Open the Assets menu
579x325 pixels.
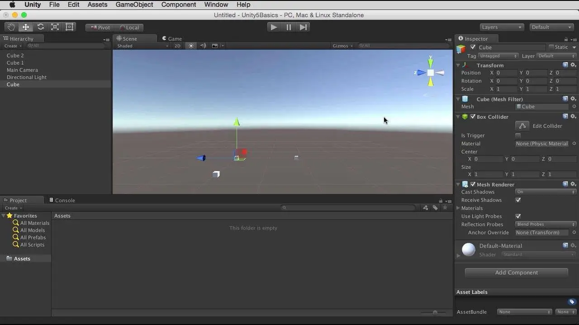coord(97,5)
